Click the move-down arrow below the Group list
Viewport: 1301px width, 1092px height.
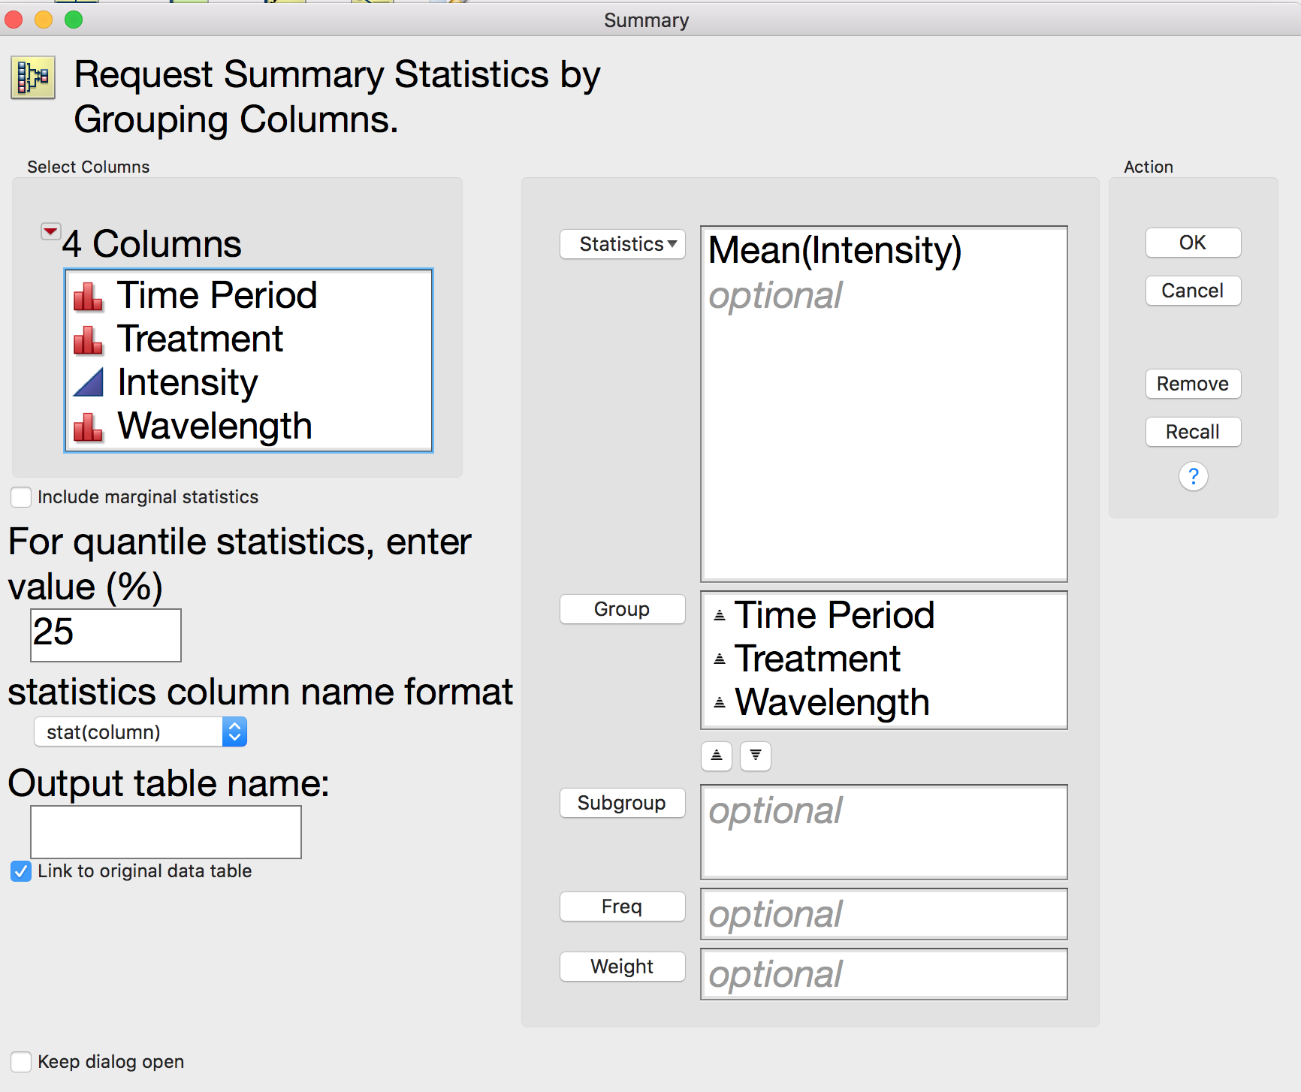756,756
